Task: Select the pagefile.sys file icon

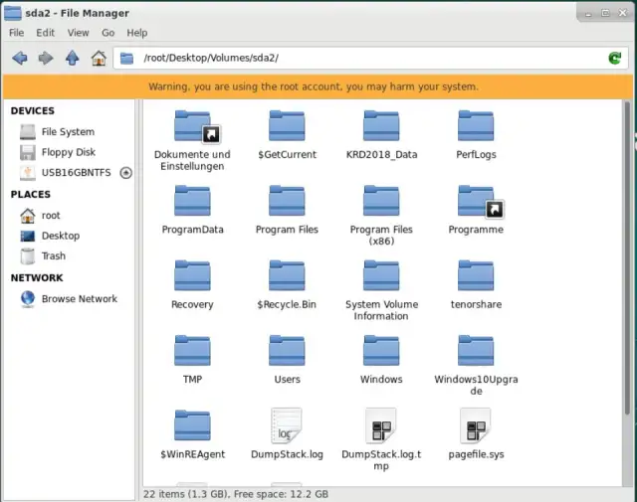Action: [476, 425]
